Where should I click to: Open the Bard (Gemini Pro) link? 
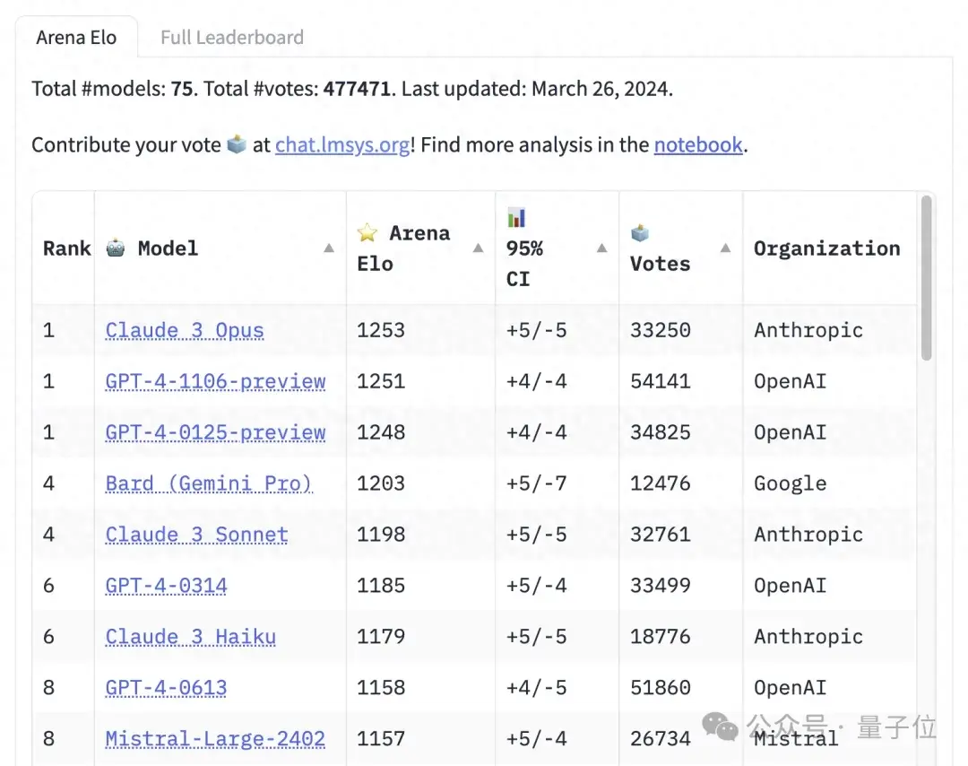pyautogui.click(x=209, y=483)
